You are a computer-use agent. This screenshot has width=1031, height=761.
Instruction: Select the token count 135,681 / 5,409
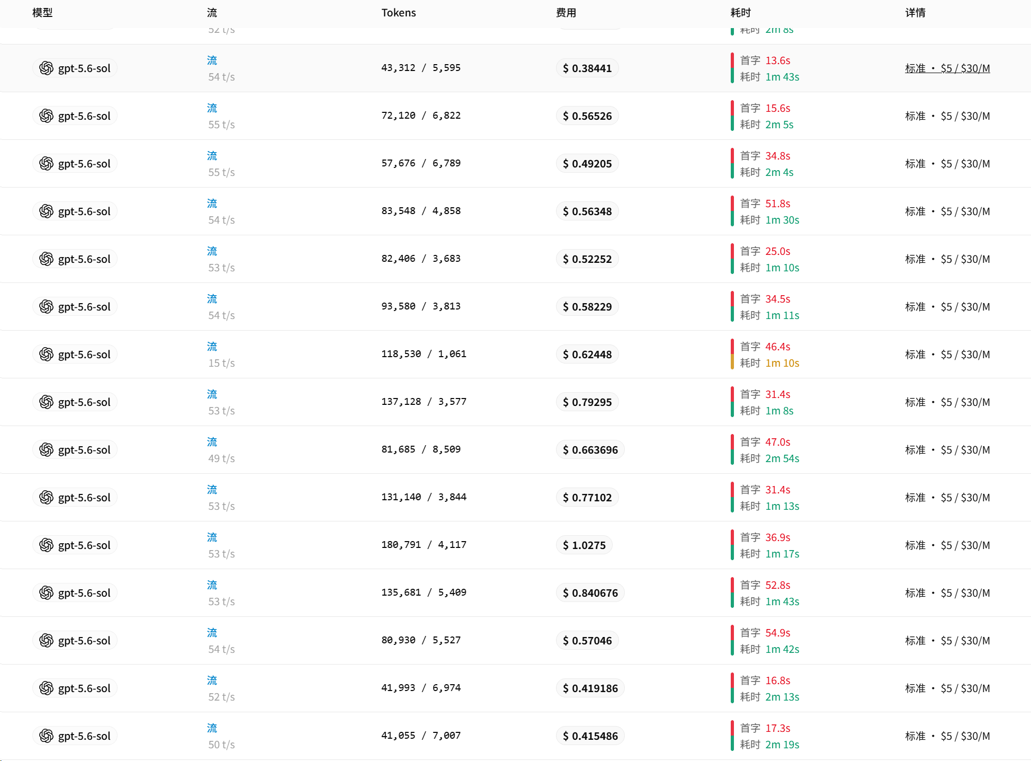[424, 592]
